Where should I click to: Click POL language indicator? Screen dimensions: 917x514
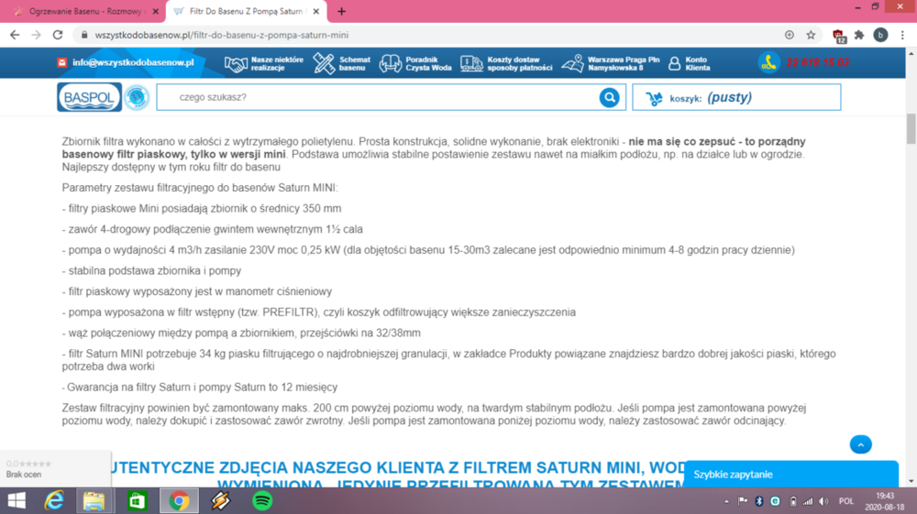[x=845, y=501]
